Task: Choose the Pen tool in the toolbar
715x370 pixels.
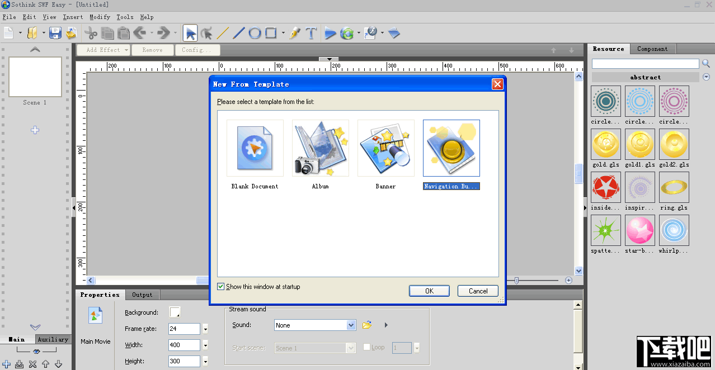Action: click(x=295, y=33)
